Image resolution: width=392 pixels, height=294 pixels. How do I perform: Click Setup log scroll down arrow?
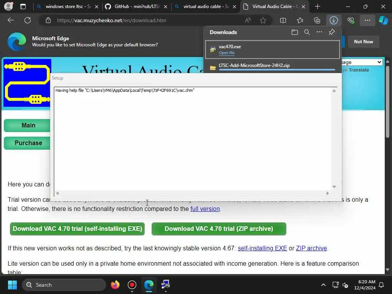[x=334, y=187]
